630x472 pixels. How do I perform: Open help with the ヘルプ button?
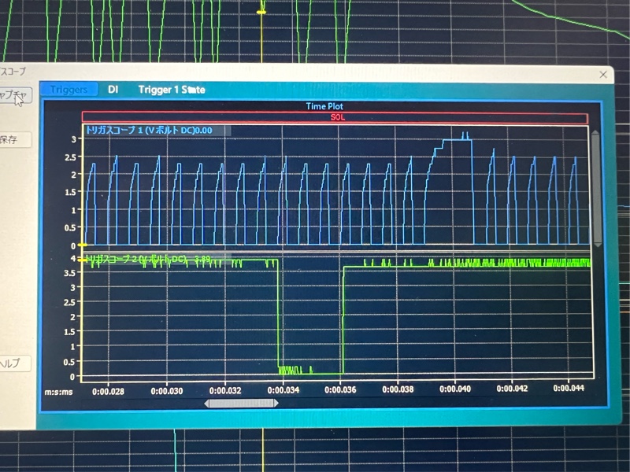tap(13, 363)
